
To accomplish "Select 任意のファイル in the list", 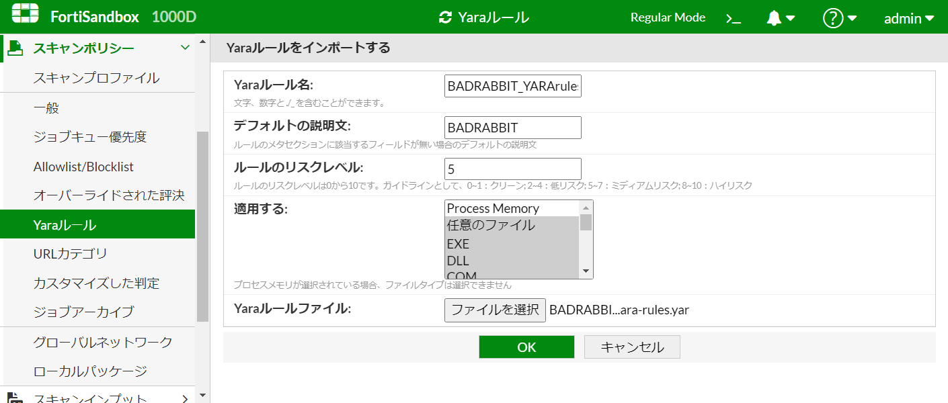I will coord(512,226).
